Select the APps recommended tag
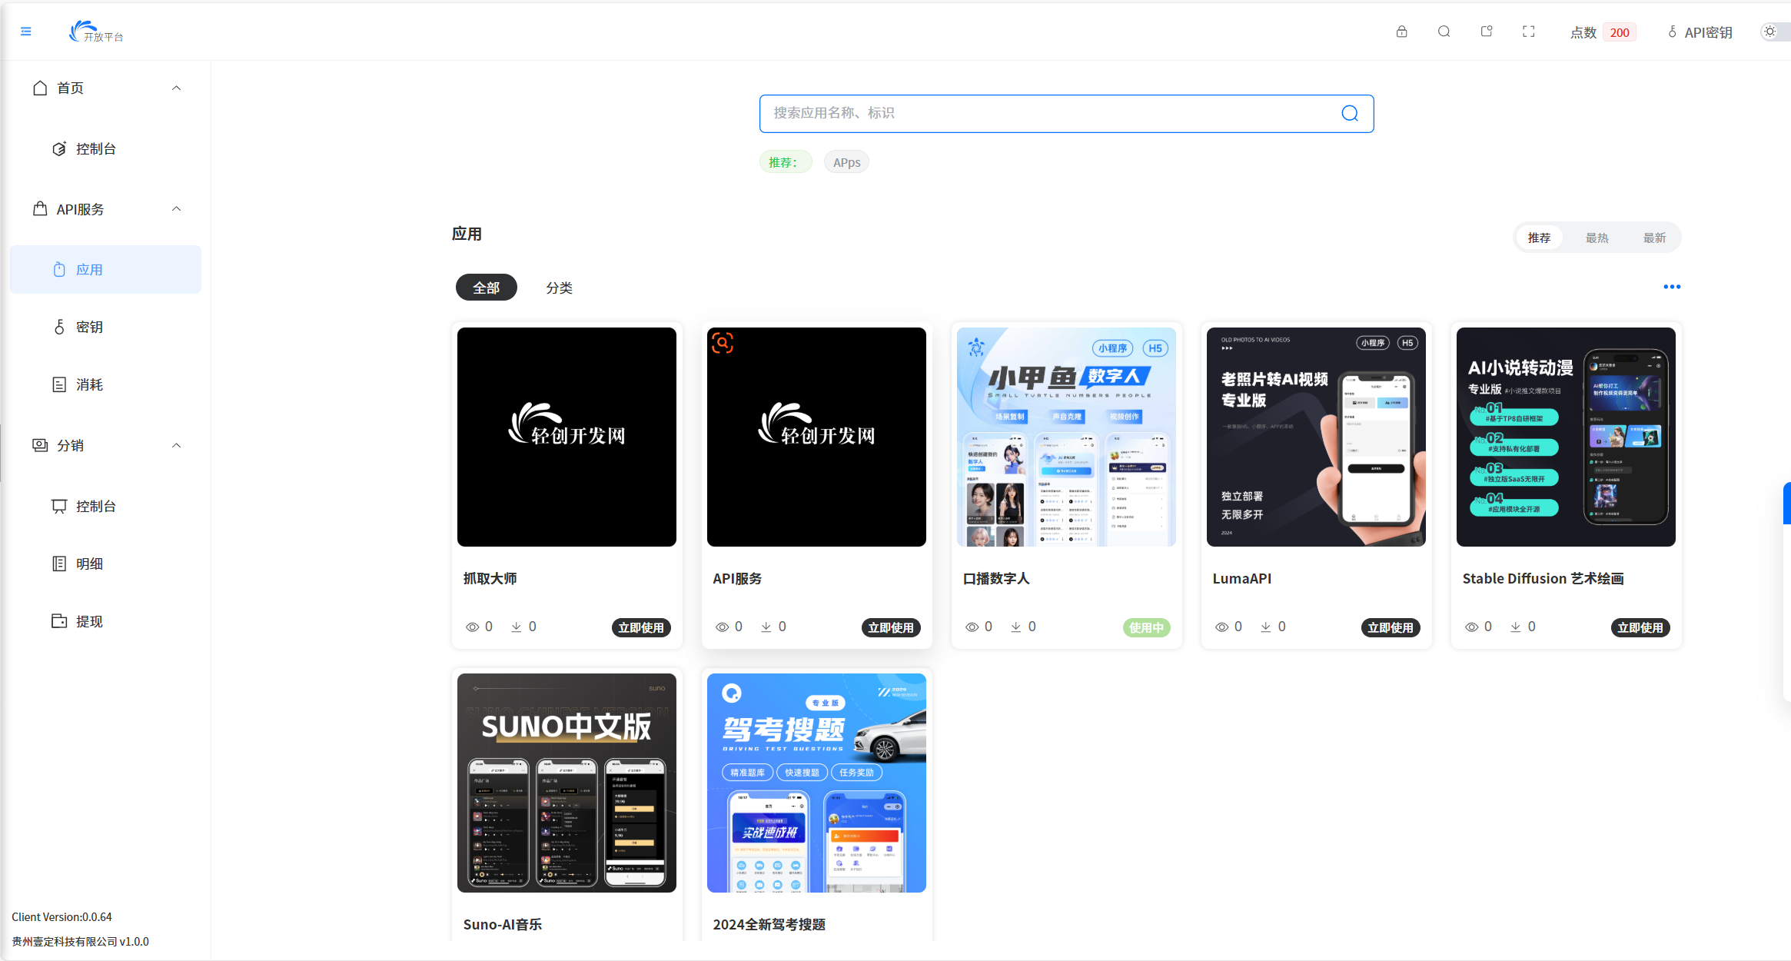Viewport: 1791px width, 961px height. 846,162
